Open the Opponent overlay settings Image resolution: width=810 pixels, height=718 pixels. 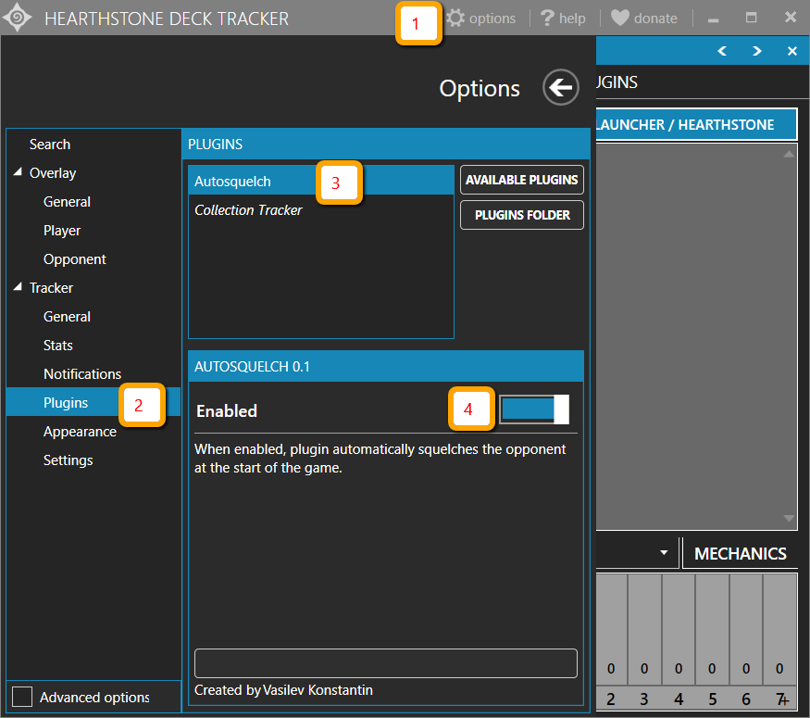(x=74, y=259)
